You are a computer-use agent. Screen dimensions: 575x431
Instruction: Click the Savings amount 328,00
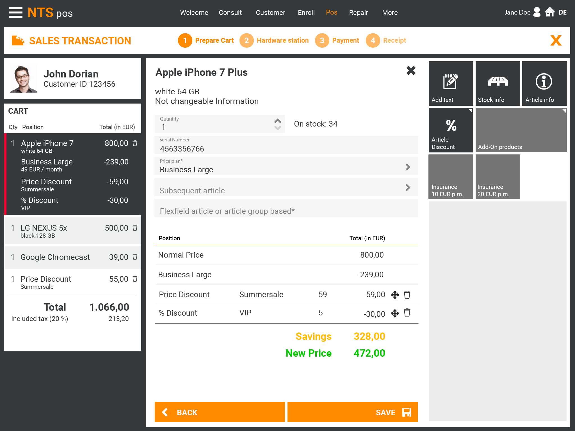click(x=369, y=336)
